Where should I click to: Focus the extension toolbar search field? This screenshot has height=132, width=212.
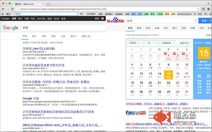[x=47, y=14]
